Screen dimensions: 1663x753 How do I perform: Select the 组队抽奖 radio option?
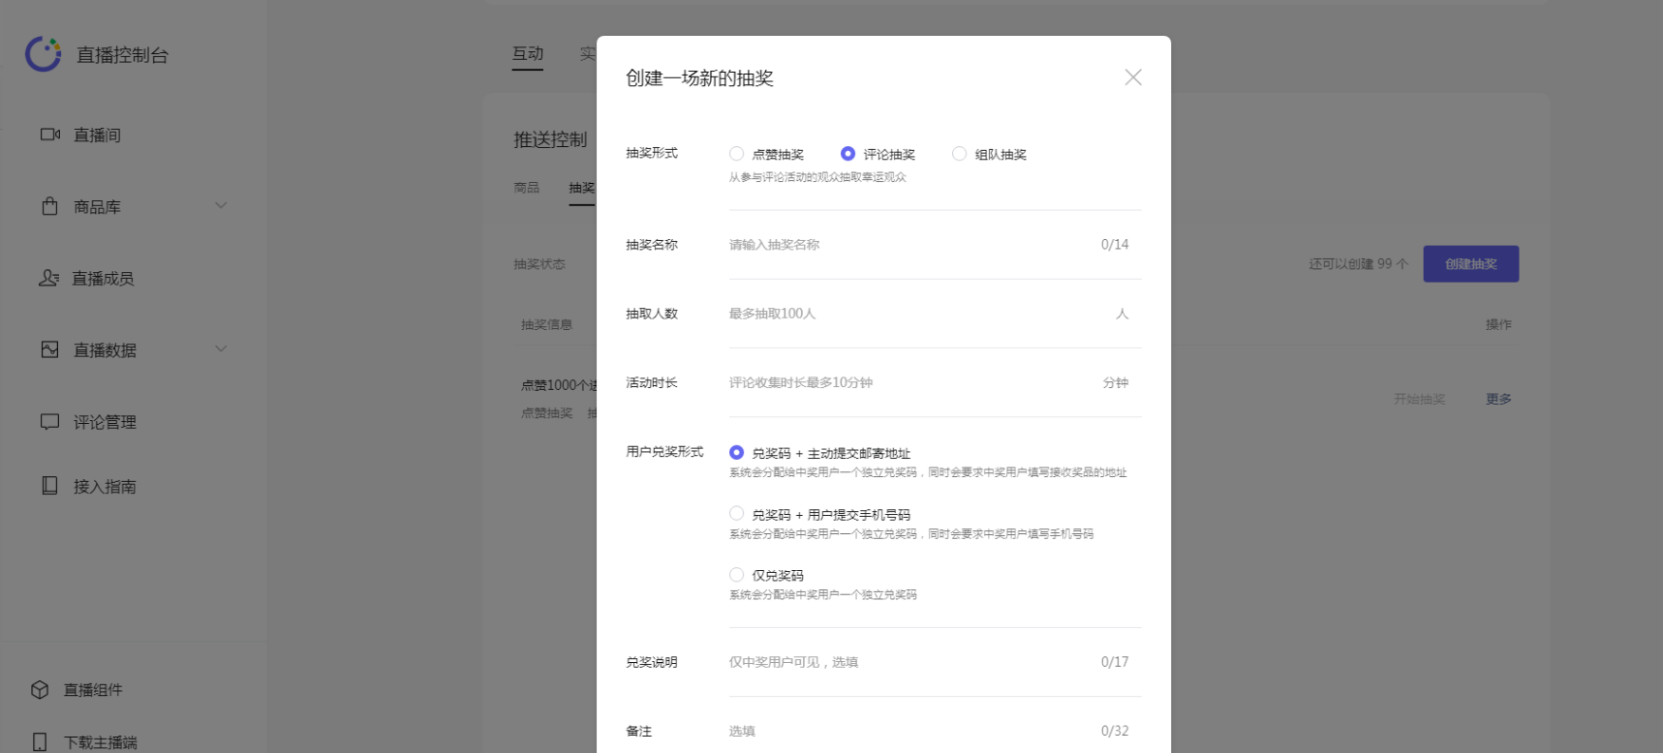click(x=959, y=154)
